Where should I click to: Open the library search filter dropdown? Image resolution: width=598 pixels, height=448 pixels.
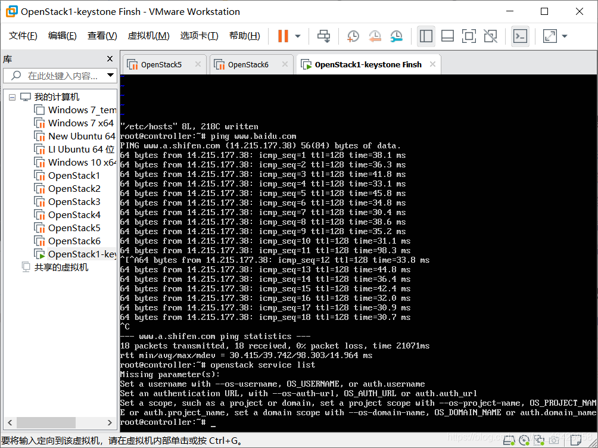click(x=110, y=75)
